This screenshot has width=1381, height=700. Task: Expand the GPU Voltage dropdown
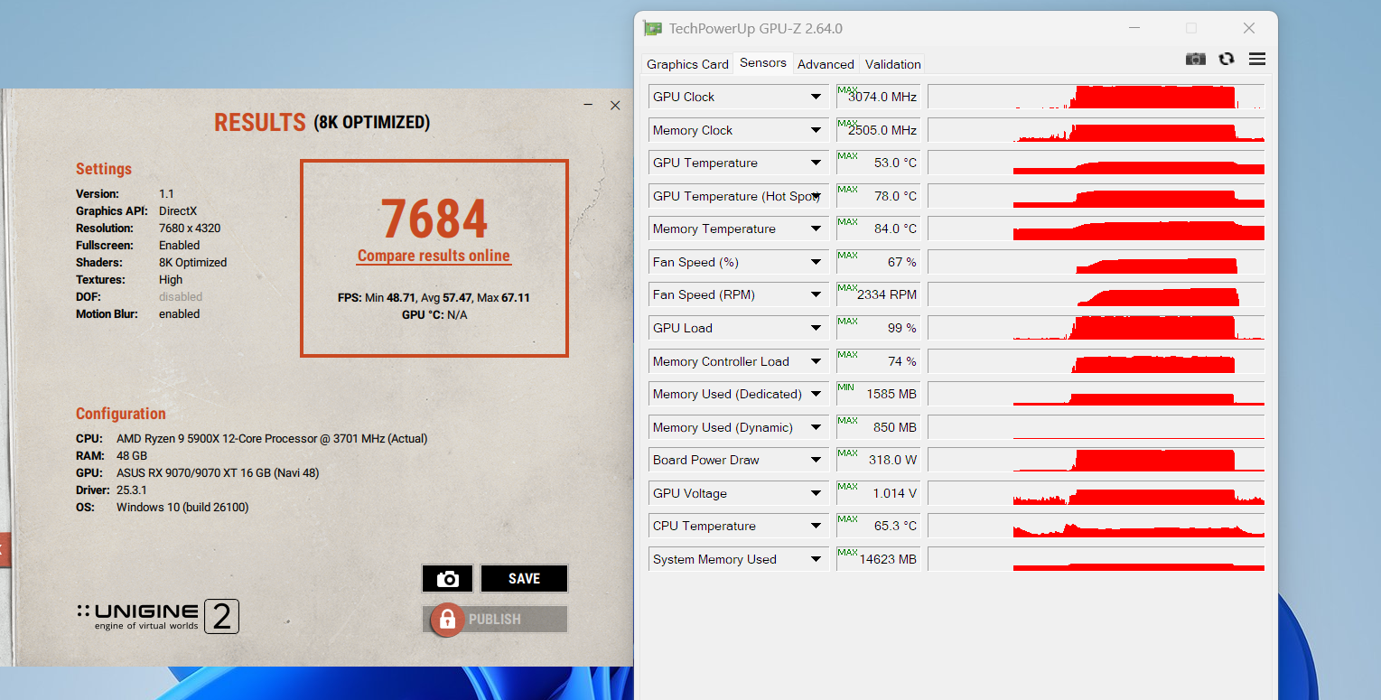pos(816,493)
